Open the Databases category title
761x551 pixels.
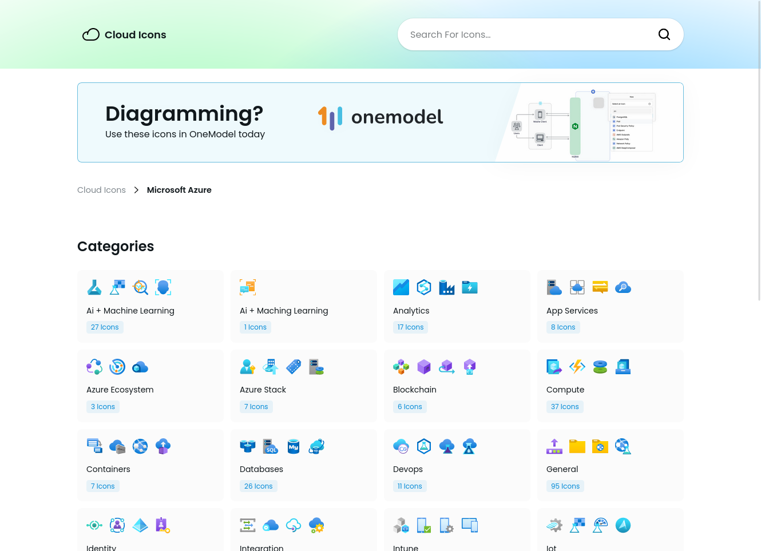(261, 469)
